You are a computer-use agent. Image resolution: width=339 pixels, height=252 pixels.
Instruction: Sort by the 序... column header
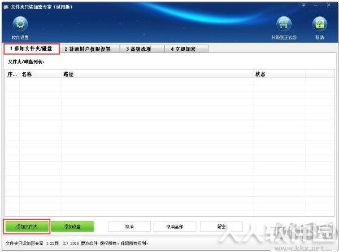coord(12,74)
